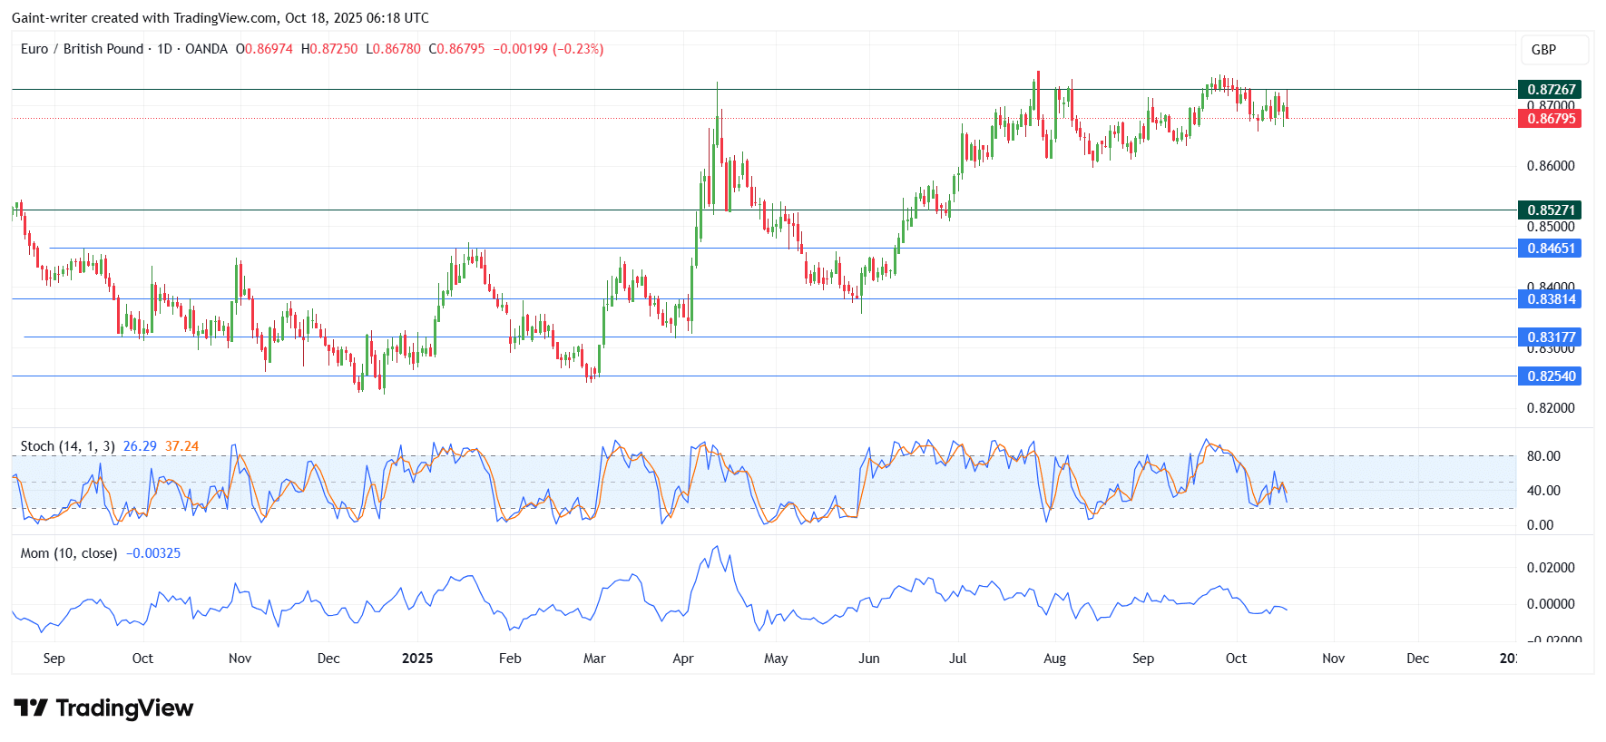Image resolution: width=1606 pixels, height=742 pixels.
Task: Click the 0.85271 price level label
Action: point(1550,210)
